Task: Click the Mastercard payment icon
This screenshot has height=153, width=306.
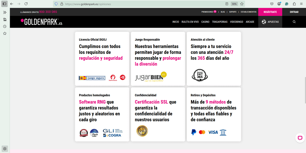Action: tap(202, 132)
